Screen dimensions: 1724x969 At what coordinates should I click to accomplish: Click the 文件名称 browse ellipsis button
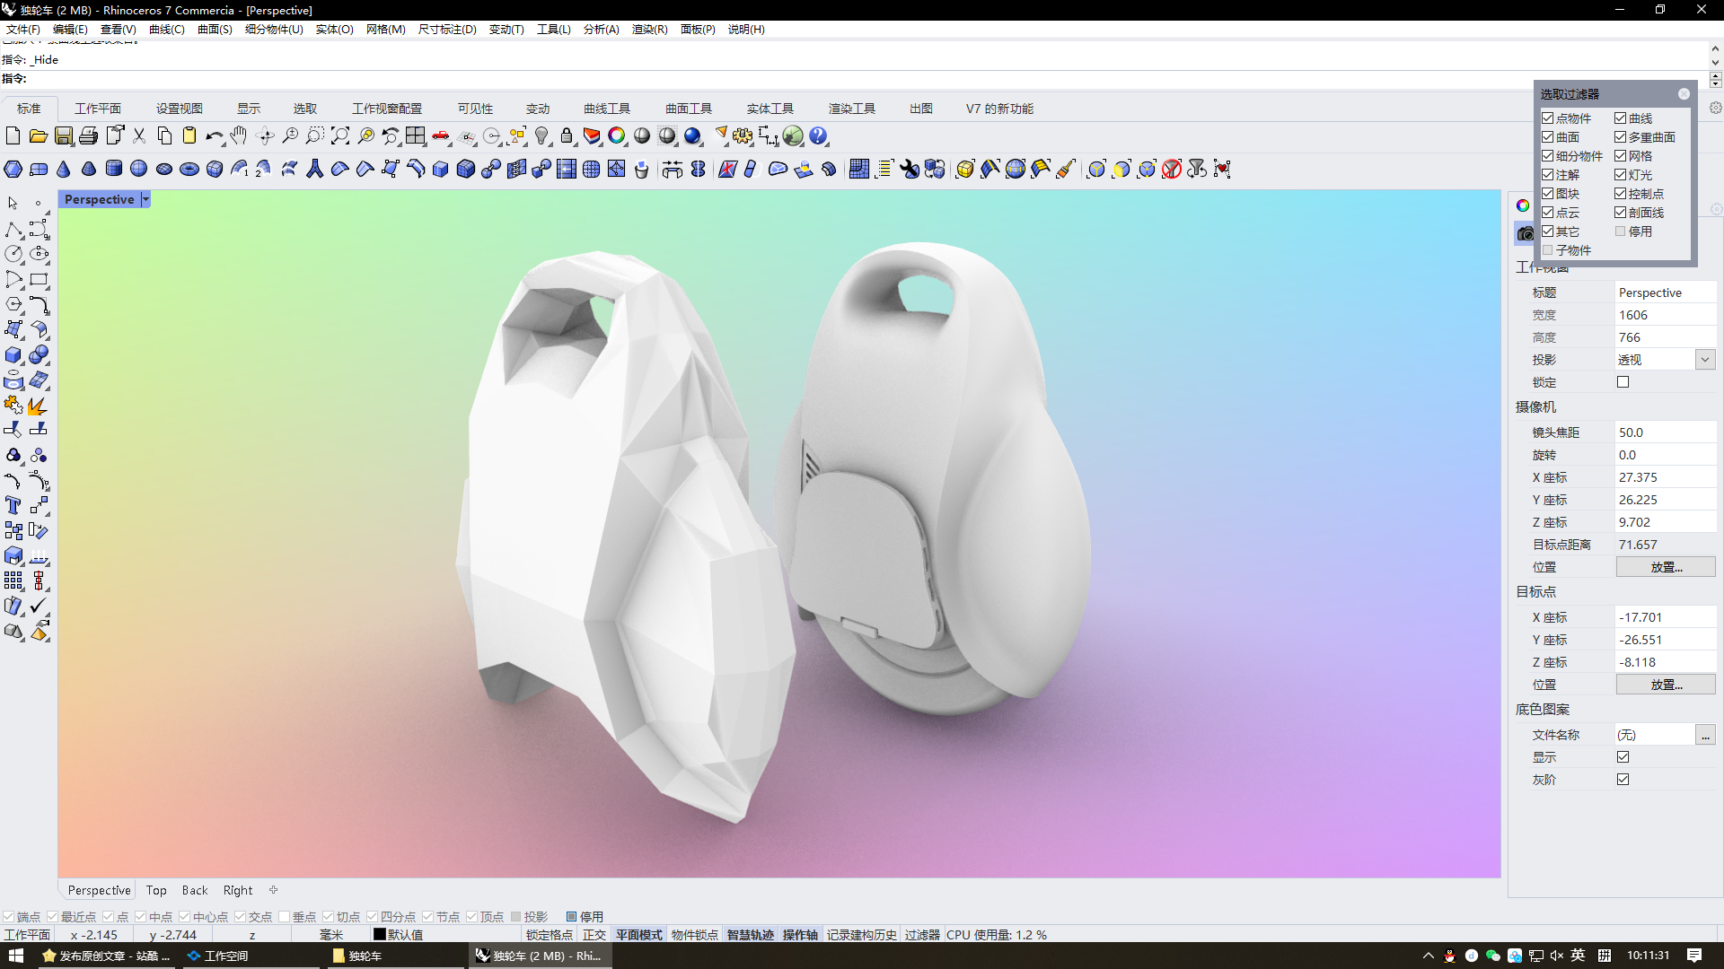(x=1705, y=736)
